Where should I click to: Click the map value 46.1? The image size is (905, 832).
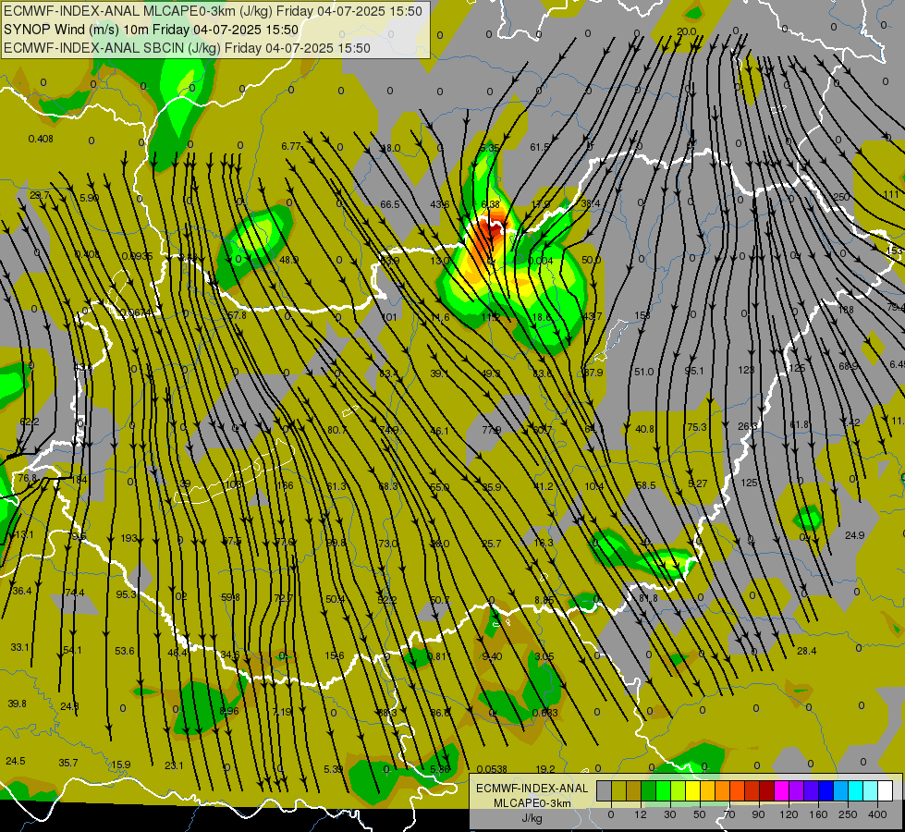point(439,432)
